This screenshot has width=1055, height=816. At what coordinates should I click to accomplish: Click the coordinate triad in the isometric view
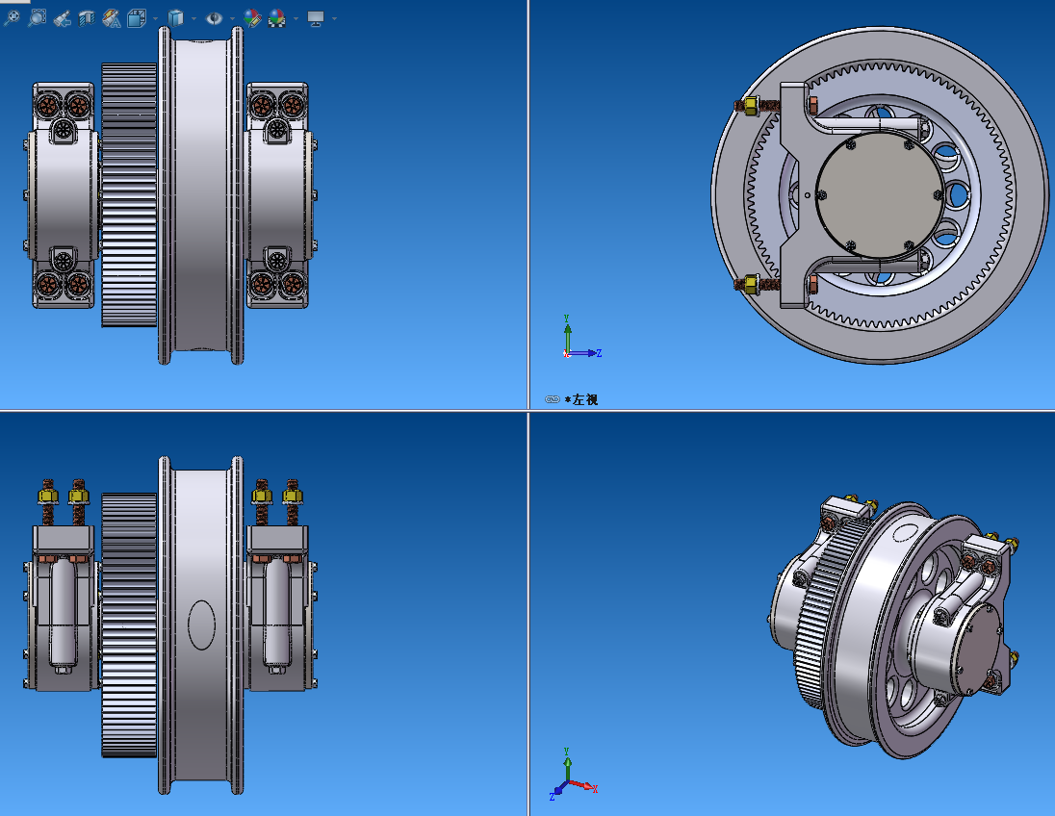click(574, 774)
